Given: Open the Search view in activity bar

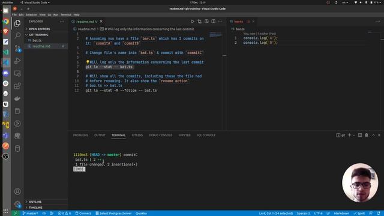Looking at the screenshot, I should coord(17,35).
